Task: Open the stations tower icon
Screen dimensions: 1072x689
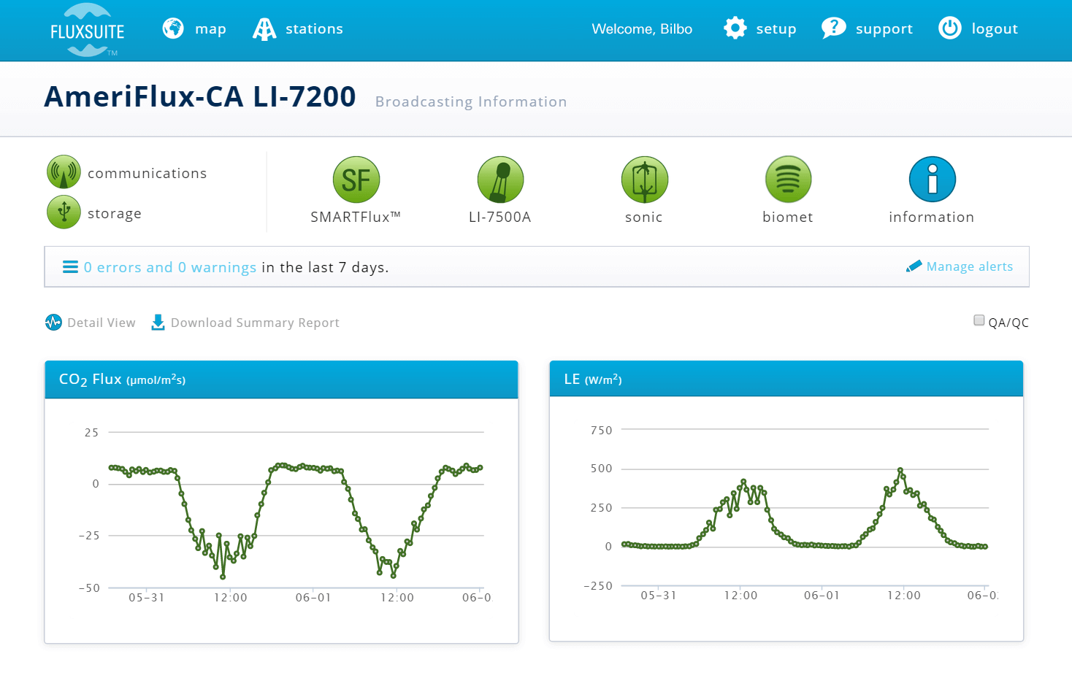Action: [264, 29]
